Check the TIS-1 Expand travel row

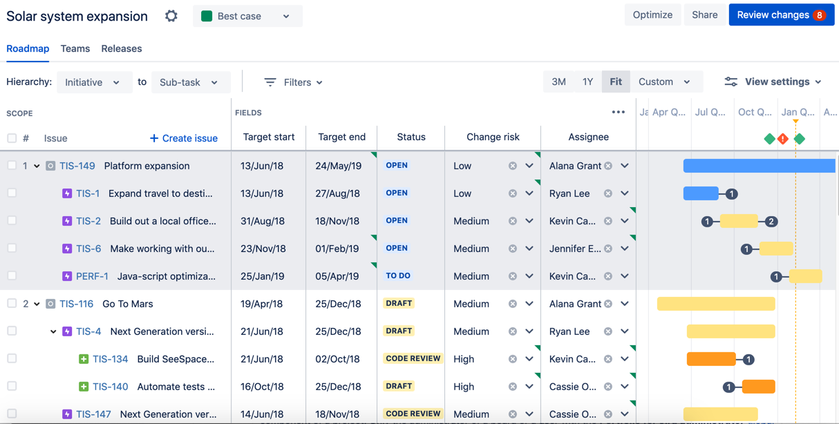[12, 193]
